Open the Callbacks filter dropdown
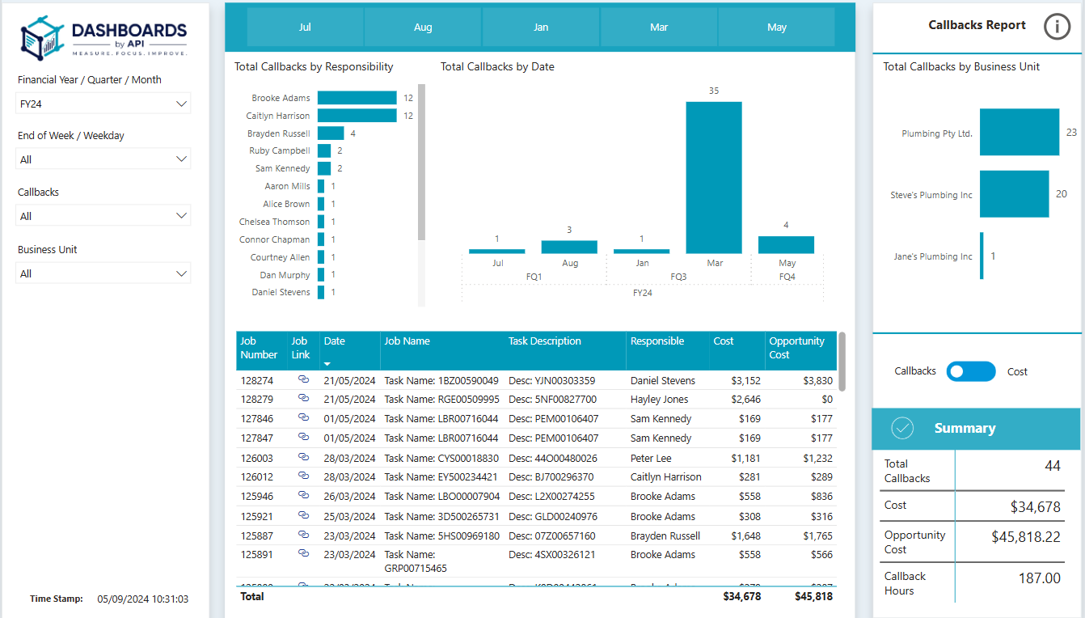This screenshot has width=1085, height=618. (103, 216)
